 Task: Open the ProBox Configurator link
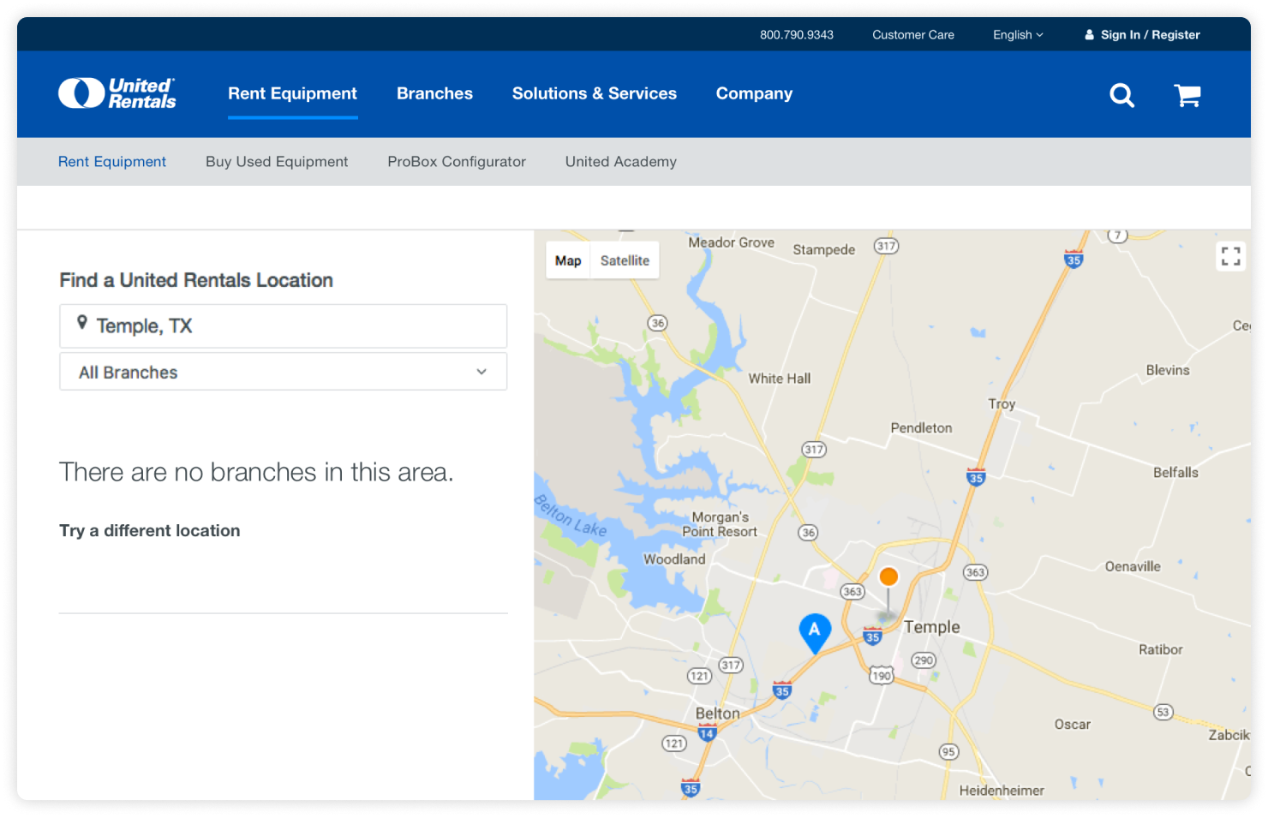(x=456, y=162)
